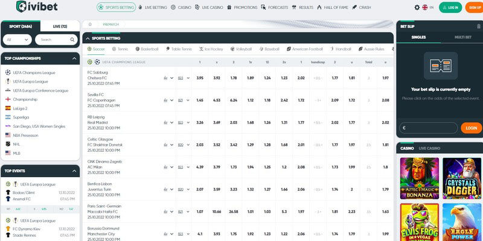
Task: Open Live Betting in top navigation
Action: pyautogui.click(x=153, y=7)
